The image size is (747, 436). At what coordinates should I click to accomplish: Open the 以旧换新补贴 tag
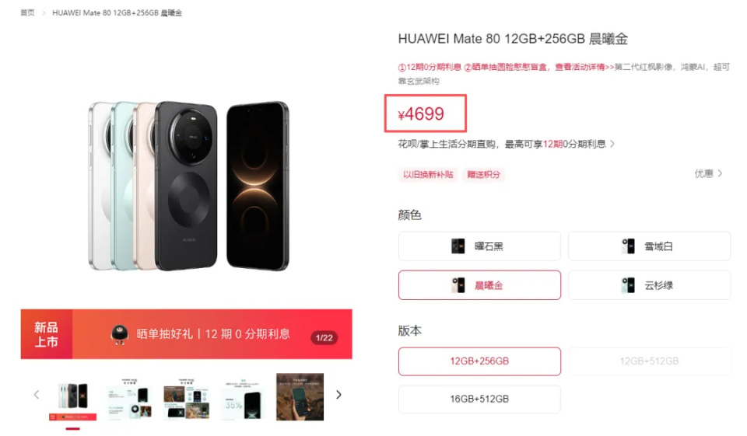(x=428, y=175)
